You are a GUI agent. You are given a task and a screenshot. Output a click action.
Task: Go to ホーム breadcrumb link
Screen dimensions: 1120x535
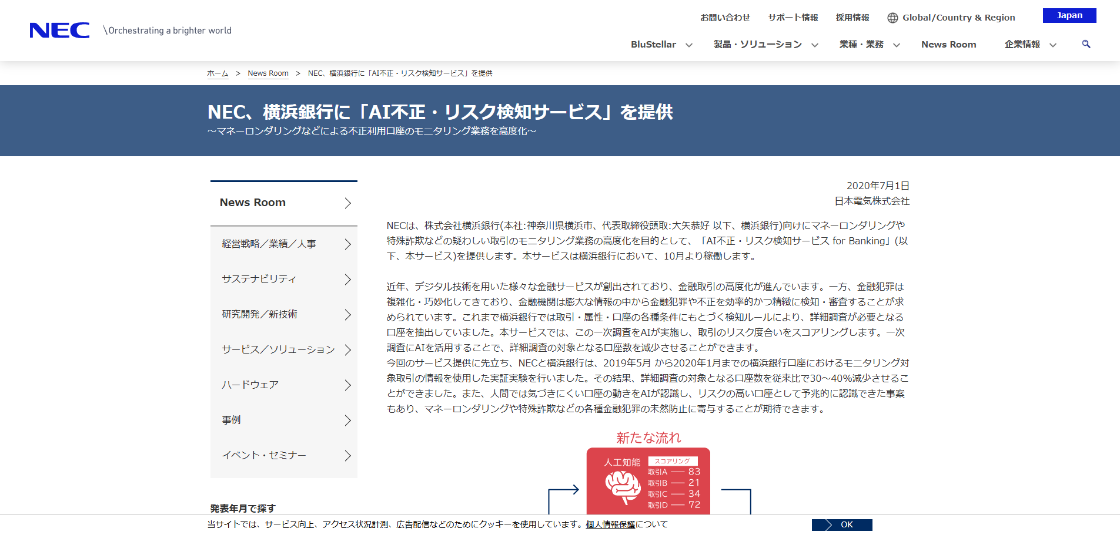218,73
